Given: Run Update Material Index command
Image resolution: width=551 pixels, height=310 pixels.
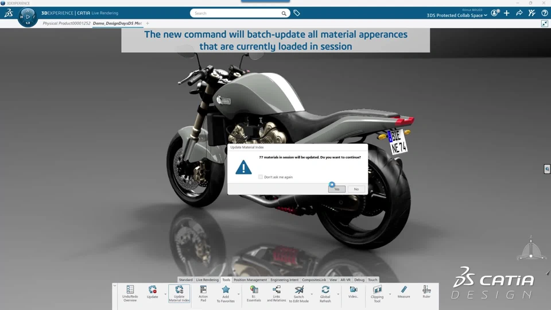Looking at the screenshot, I should (179, 293).
